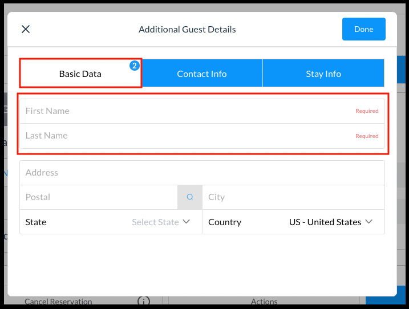Switch to the Basic Data tab
The image size is (409, 309).
click(80, 74)
